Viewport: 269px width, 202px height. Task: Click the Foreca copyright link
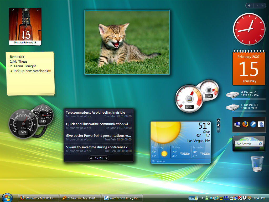click(158, 161)
